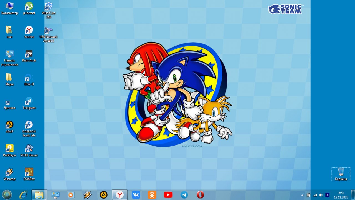Open the Игры folder
This screenshot has width=355, height=200.
pyautogui.click(x=9, y=80)
